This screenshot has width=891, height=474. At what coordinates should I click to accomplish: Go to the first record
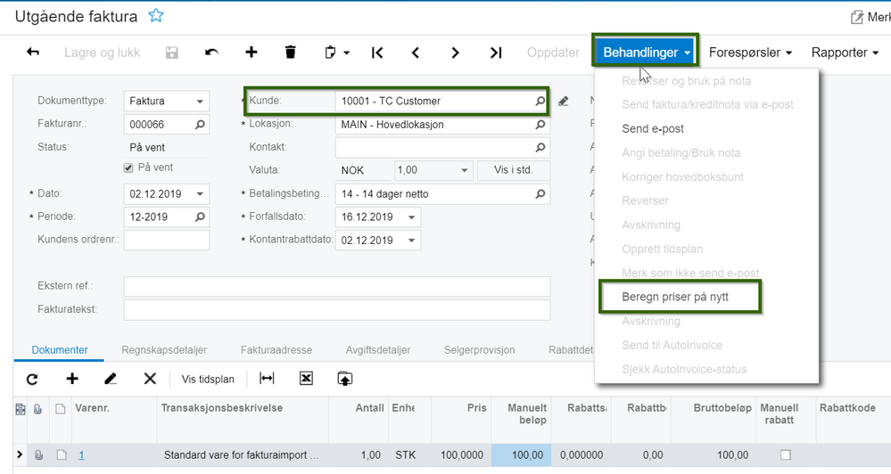point(377,53)
